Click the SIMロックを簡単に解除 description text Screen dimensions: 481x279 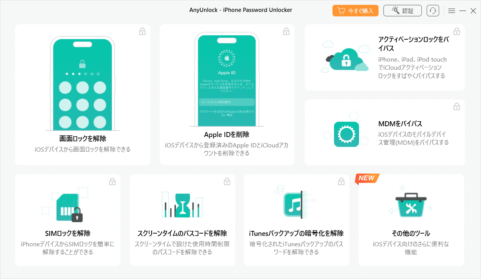[68, 248]
